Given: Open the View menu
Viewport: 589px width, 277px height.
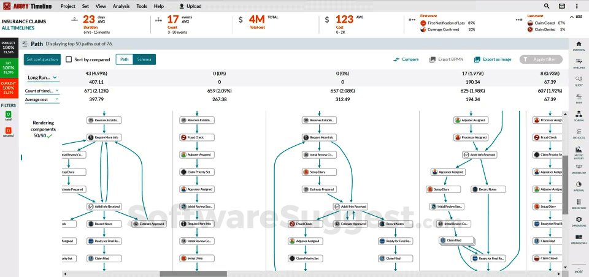Looking at the screenshot, I should click(x=101, y=6).
